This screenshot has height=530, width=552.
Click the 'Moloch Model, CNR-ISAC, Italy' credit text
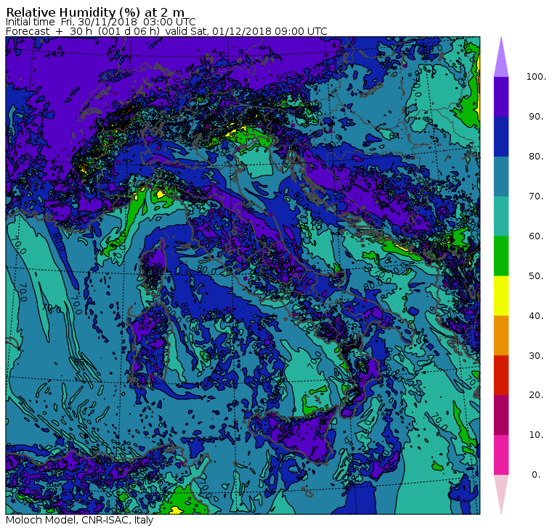(x=80, y=520)
